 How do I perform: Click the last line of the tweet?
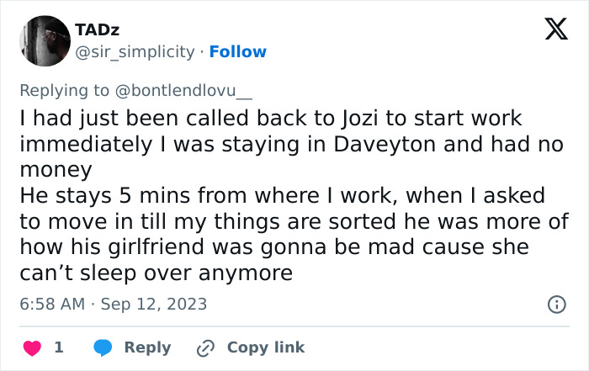click(156, 273)
